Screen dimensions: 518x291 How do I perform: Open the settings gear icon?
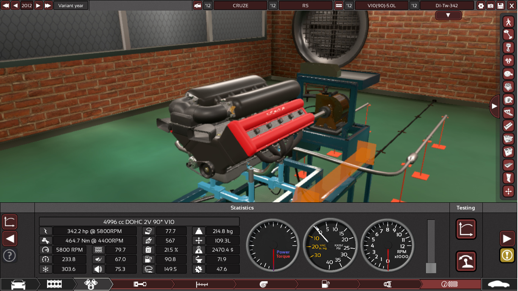[481, 6]
